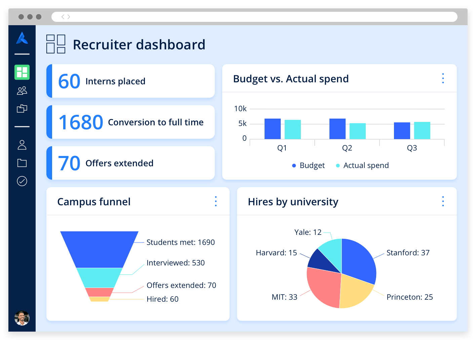Click the user avatar photo

(x=22, y=318)
